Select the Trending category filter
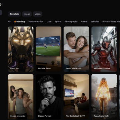This screenshot has width=120, height=120. tap(19, 22)
